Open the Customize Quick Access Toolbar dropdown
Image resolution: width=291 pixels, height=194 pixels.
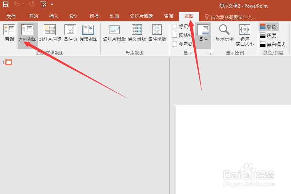tap(52, 4)
